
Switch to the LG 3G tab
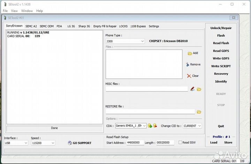[x=71, y=26]
